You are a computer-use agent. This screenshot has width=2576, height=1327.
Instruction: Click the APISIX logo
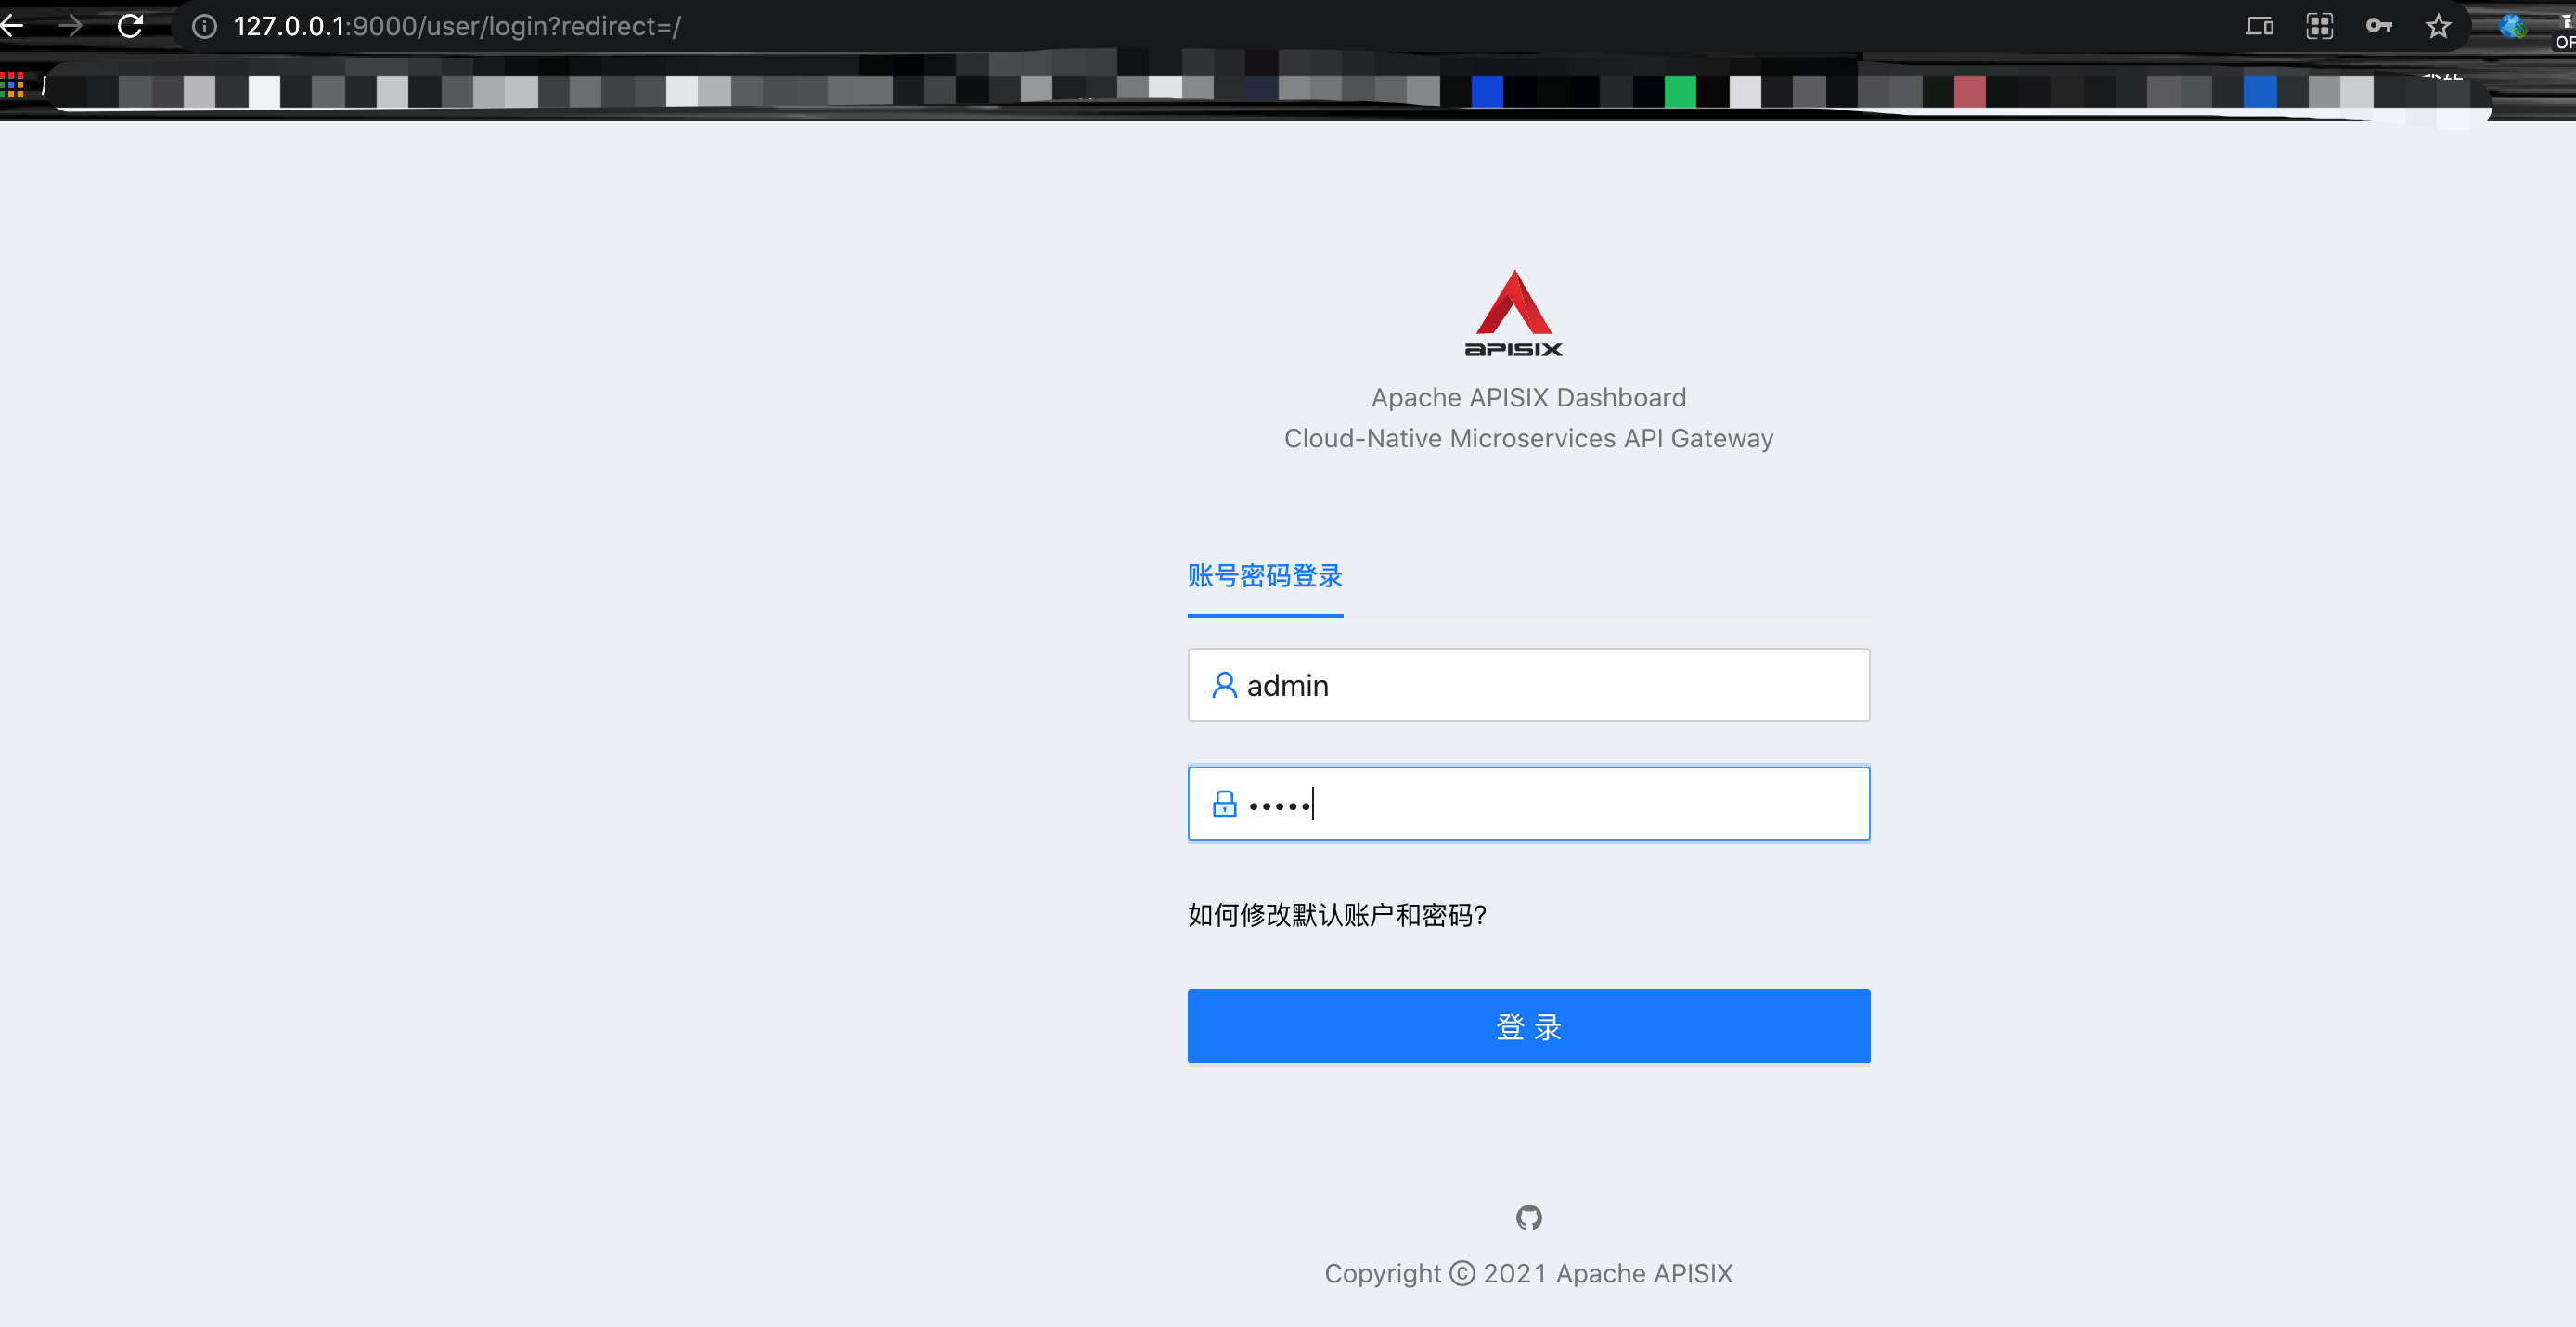point(1513,313)
